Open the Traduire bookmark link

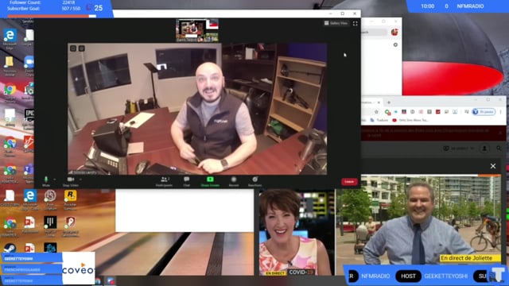coord(382,120)
